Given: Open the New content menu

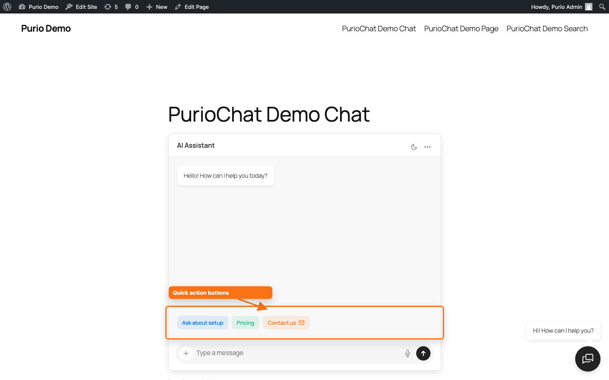Looking at the screenshot, I should pos(156,7).
